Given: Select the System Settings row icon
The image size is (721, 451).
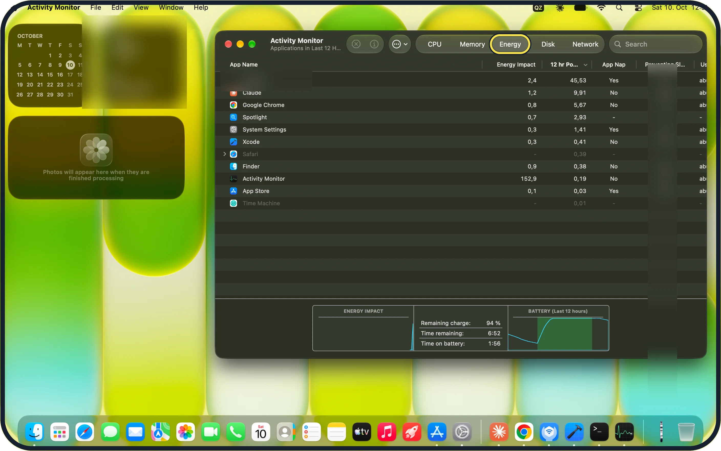Looking at the screenshot, I should click(233, 130).
